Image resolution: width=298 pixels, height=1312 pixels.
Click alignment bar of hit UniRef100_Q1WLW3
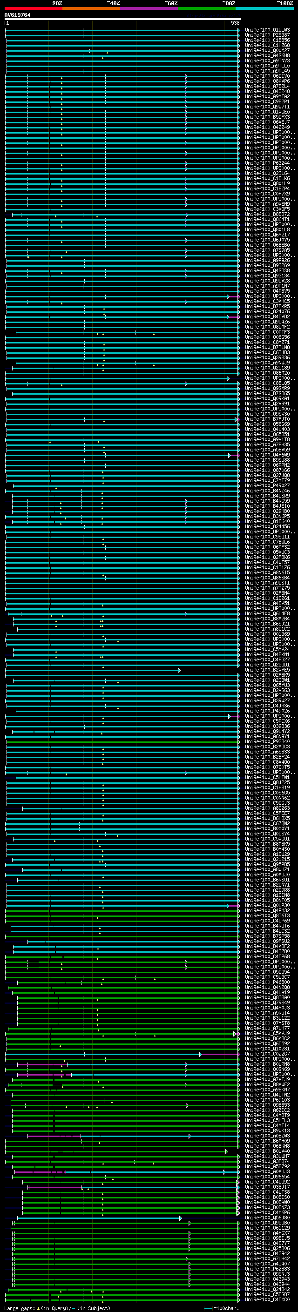(x=122, y=31)
